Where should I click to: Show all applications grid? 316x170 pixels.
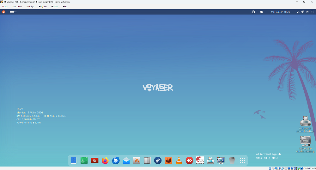tap(242, 161)
